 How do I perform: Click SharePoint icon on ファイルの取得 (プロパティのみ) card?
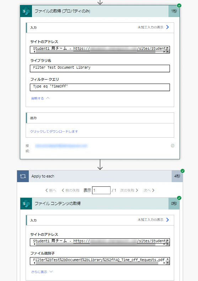(x=26, y=11)
